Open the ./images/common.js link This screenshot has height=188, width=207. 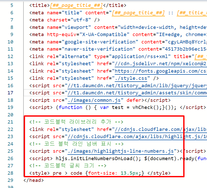(94, 100)
